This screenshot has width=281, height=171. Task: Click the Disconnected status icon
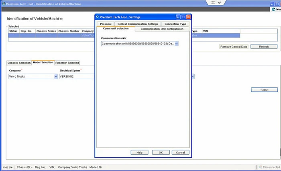(x=260, y=167)
